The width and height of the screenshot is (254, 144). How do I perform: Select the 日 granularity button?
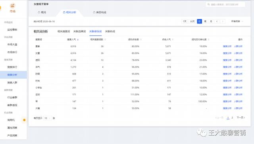click(x=199, y=21)
